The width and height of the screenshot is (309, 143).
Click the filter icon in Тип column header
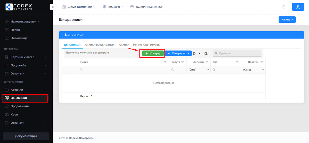[x=237, y=62]
